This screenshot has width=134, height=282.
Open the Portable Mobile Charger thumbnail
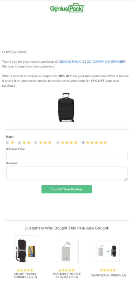[x=67, y=251]
